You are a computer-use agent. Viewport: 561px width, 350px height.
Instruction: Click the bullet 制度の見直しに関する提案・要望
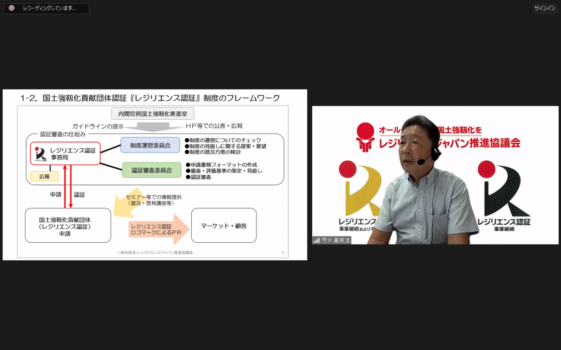pos(225,146)
